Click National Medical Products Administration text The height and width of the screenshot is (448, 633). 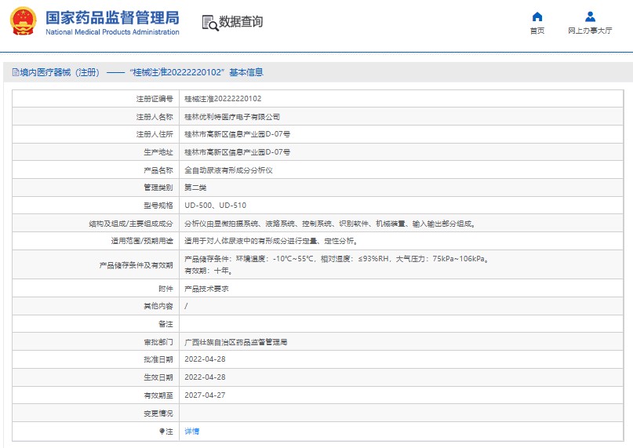(112, 32)
